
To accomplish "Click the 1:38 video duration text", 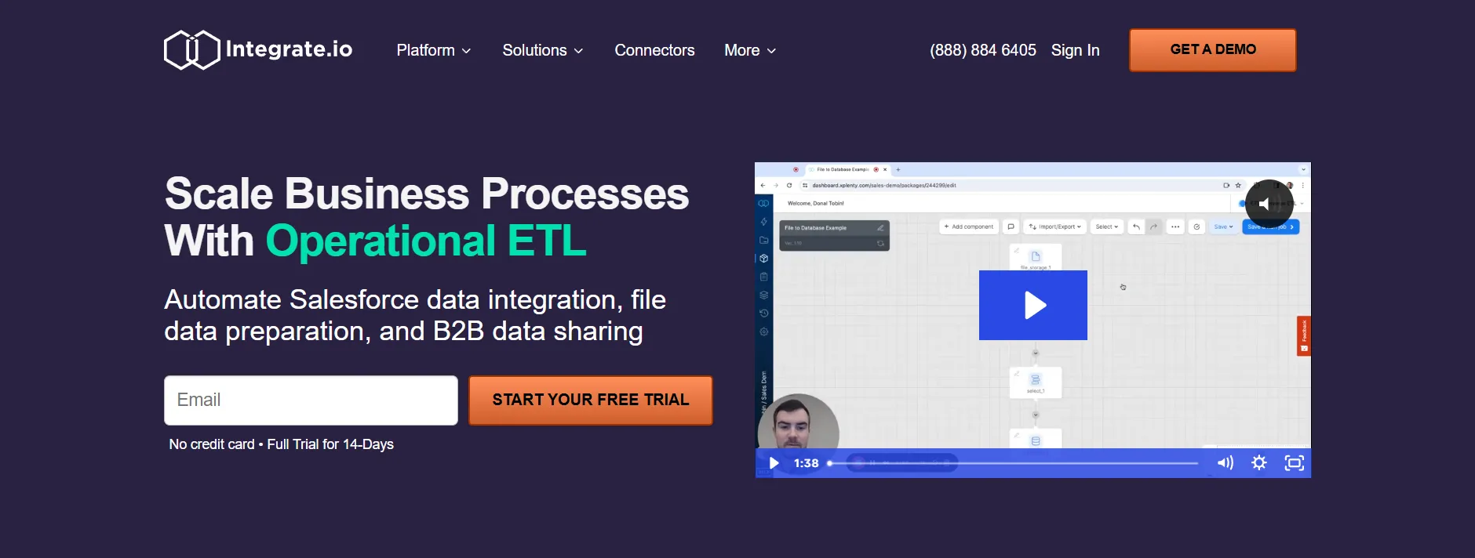I will 806,463.
